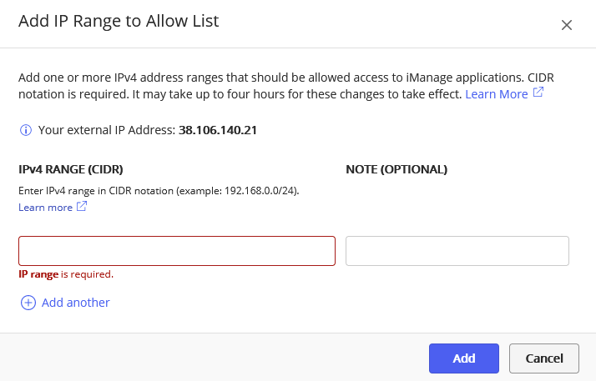596x381 pixels.
Task: Click the Add another link text
Action: [x=75, y=303]
